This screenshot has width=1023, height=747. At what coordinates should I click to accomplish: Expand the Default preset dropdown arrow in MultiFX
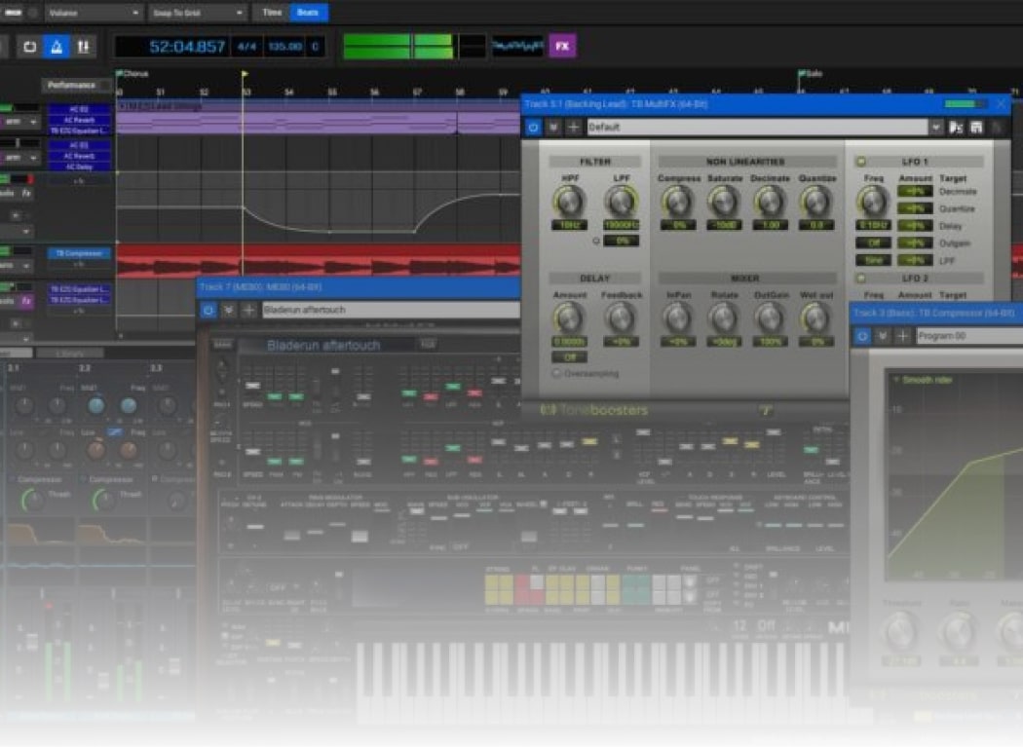point(936,128)
